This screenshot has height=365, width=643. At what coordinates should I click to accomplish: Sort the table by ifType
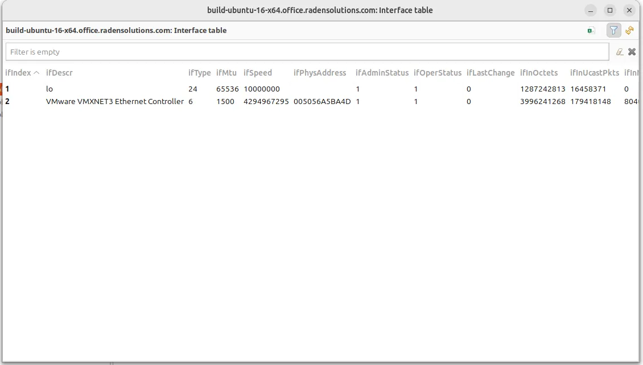(199, 73)
